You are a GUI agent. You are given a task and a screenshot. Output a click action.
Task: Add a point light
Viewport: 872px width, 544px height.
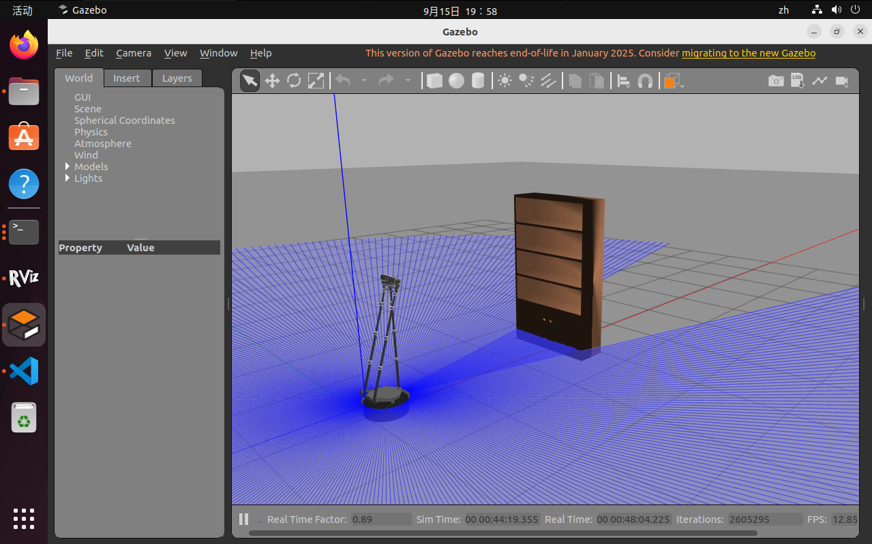coord(505,81)
